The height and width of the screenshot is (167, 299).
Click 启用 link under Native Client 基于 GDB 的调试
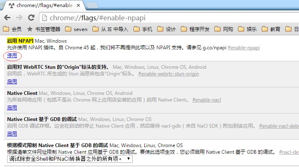point(12,134)
